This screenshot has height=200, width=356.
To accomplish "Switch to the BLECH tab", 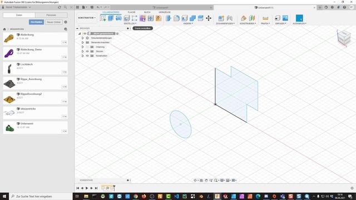I will tap(147, 12).
